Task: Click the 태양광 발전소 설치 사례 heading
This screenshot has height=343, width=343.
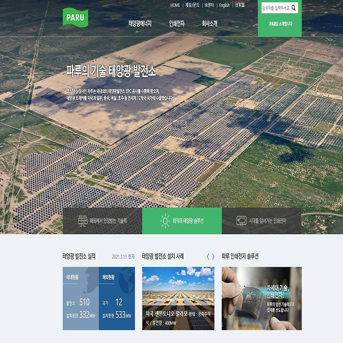Action: coord(163,256)
